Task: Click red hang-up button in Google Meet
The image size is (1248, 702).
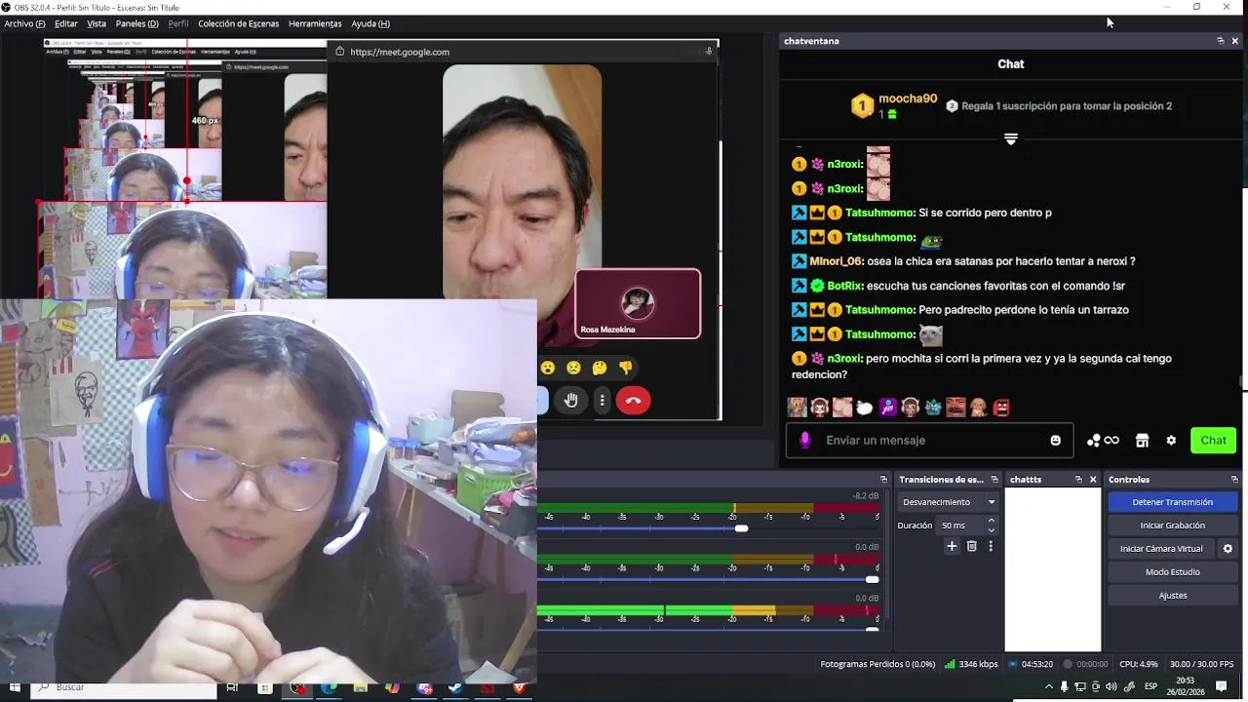Action: point(633,400)
